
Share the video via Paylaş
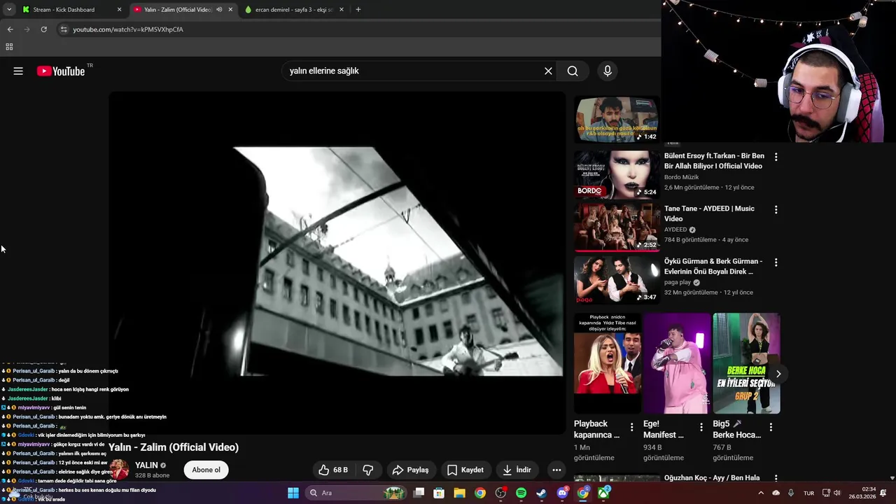410,470
